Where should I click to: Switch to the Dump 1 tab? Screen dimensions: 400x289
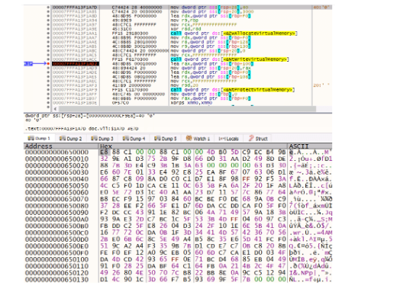pyautogui.click(x=39, y=138)
